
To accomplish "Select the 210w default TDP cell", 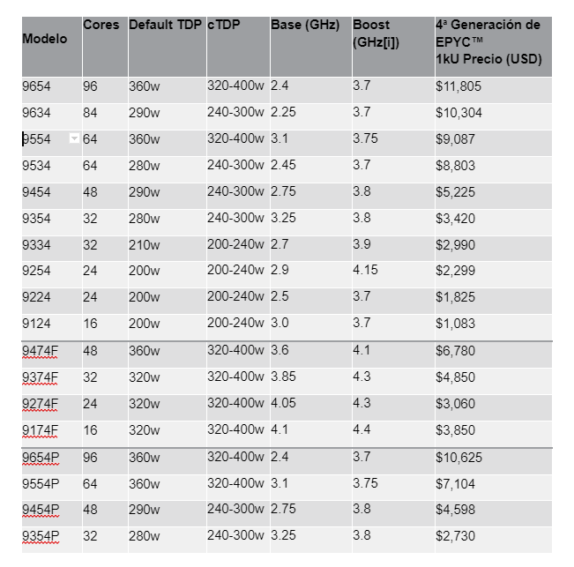I will [x=168, y=249].
